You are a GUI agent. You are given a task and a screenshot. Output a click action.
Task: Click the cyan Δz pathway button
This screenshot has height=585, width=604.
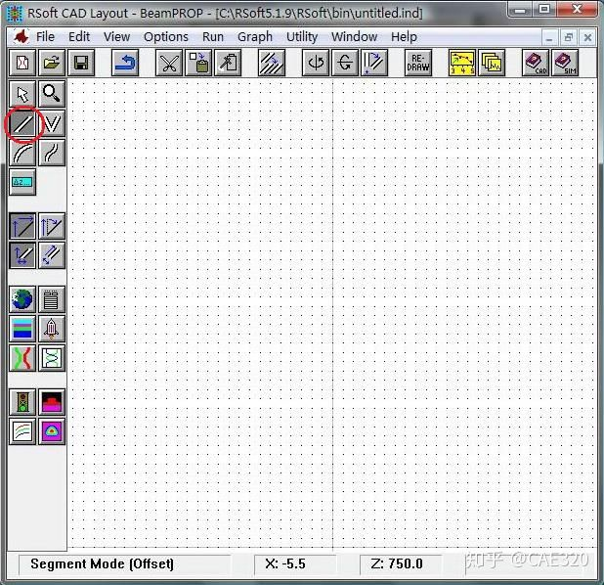(22, 182)
